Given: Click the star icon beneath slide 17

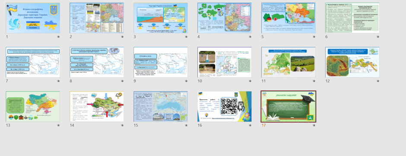Looking at the screenshot, I should click(314, 125).
